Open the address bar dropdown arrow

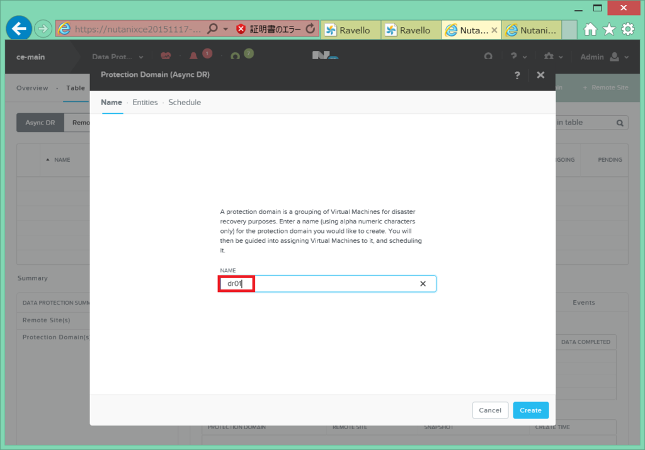(x=225, y=29)
